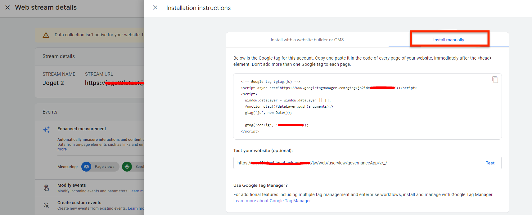Close the Web stream details panel

pyautogui.click(x=7, y=7)
